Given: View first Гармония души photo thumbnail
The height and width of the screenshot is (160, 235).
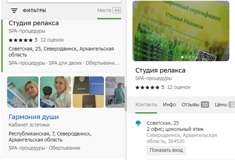Looking at the screenshot, I should click(x=23, y=92).
